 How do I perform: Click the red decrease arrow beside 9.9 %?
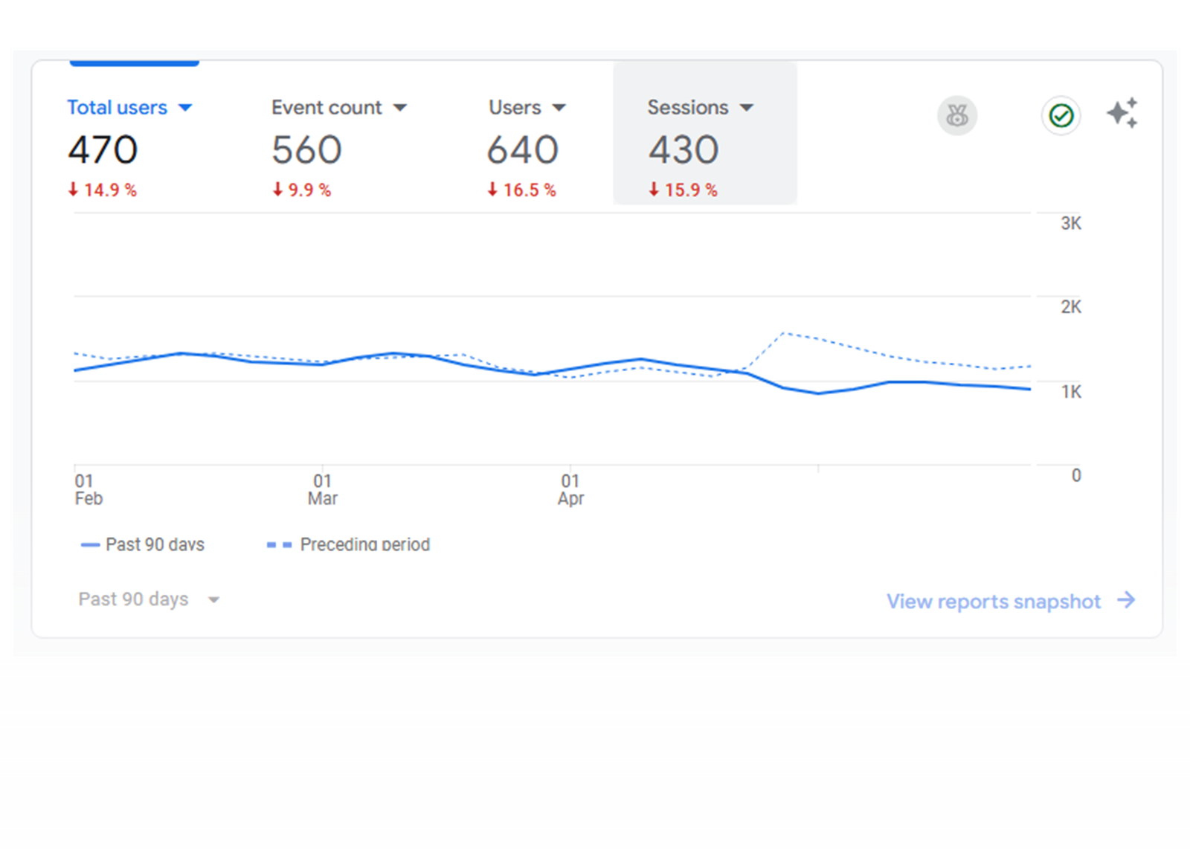(277, 190)
